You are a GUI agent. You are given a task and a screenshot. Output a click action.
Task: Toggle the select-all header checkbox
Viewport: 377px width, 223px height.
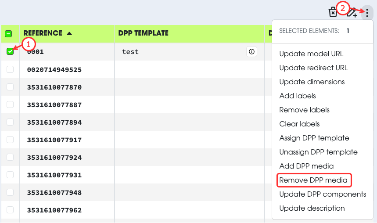tap(8, 34)
